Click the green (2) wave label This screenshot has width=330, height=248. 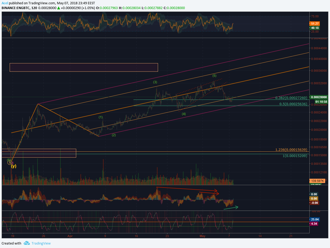(114, 135)
